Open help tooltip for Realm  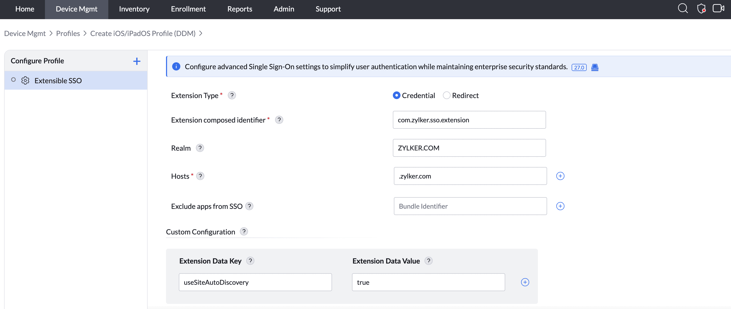pos(200,148)
